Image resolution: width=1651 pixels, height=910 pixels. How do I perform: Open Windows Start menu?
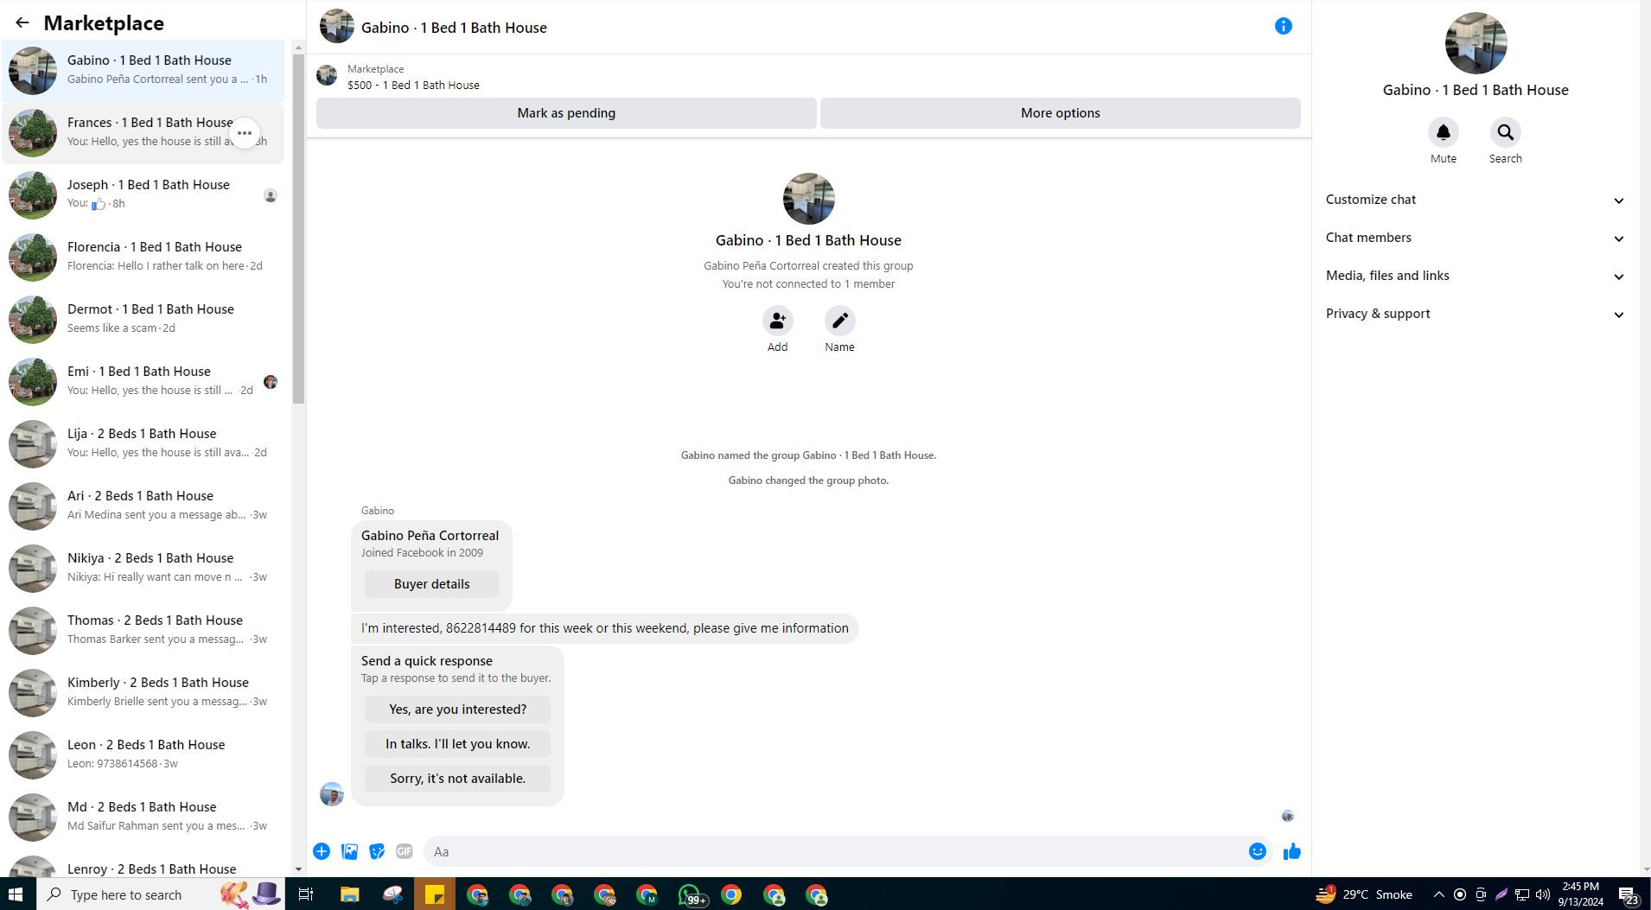pyautogui.click(x=17, y=894)
